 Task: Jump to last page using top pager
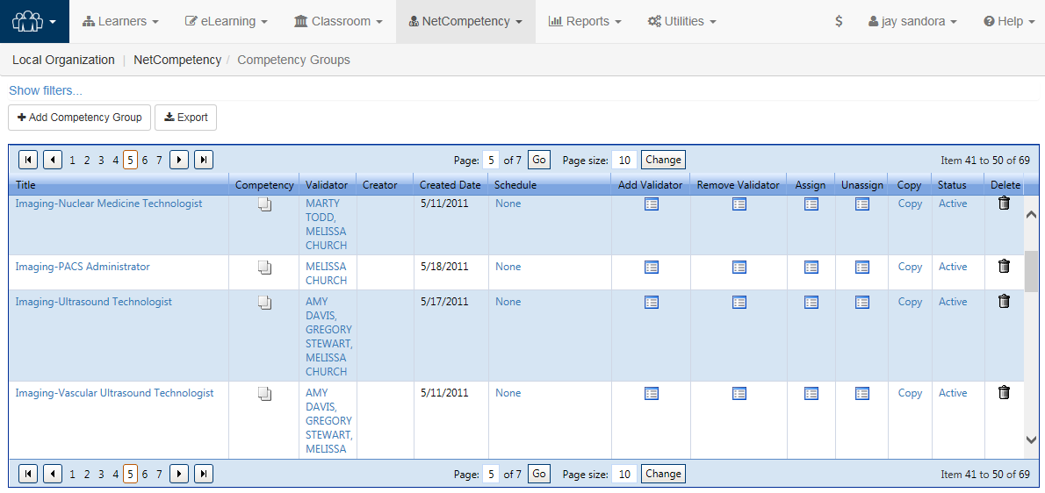(204, 160)
